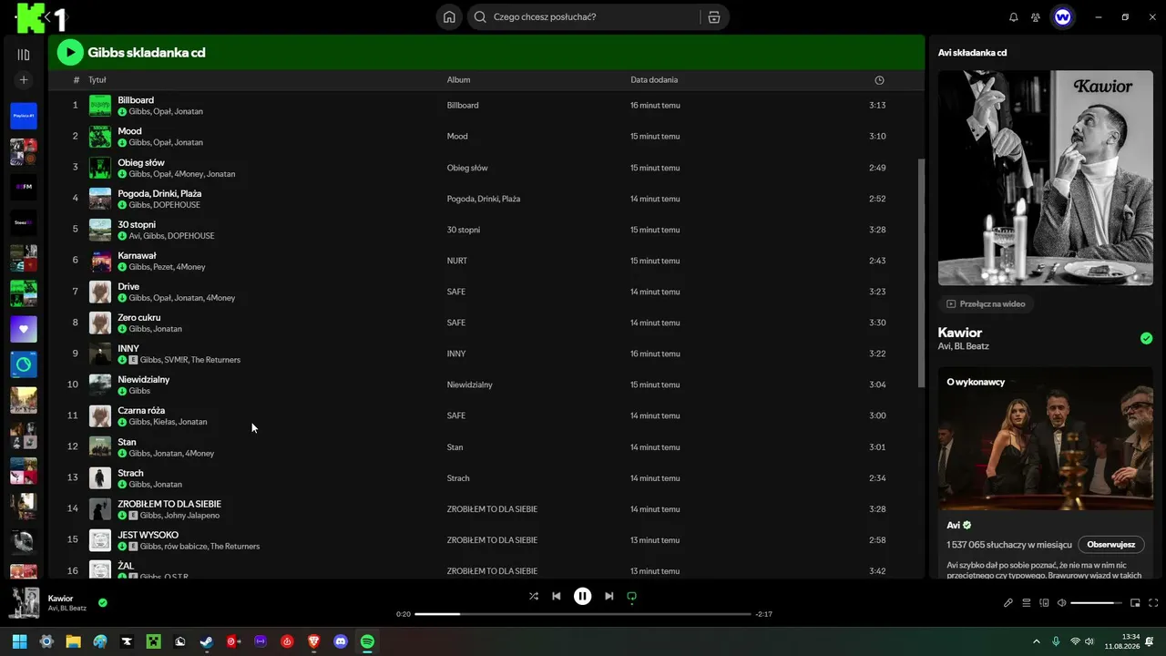The height and width of the screenshot is (656, 1166).
Task: Open DOPEHOUSE artist link on Pogoda, Drinki, Plaża
Action: (x=177, y=205)
